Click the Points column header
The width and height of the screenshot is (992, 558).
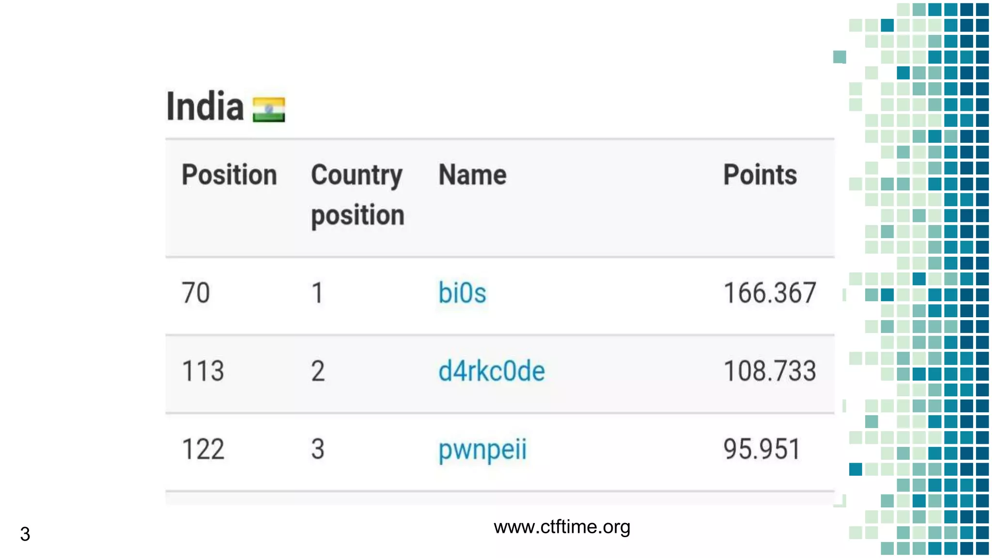(760, 175)
